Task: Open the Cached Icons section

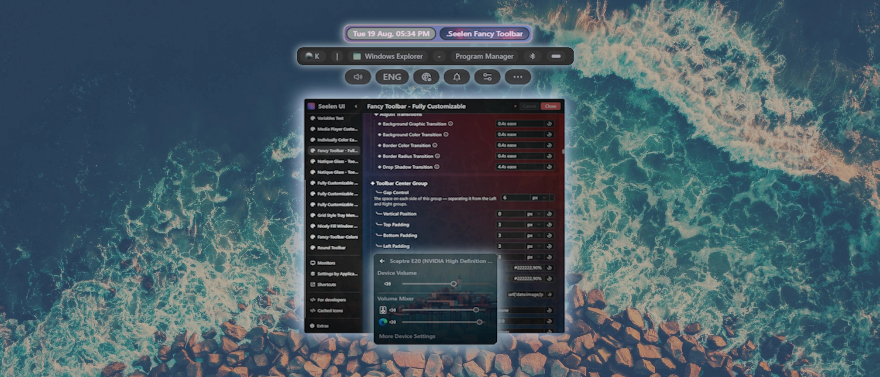Action: (334, 311)
